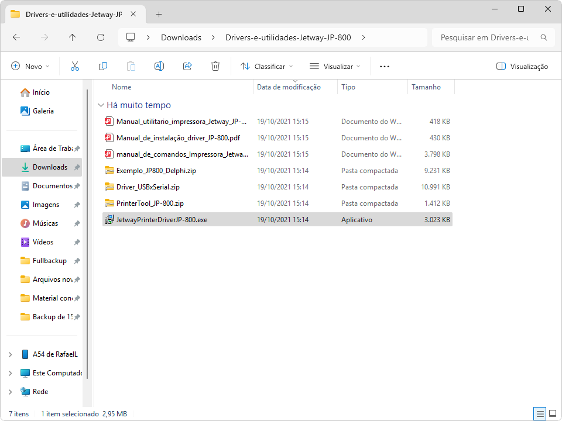Image resolution: width=562 pixels, height=421 pixels.
Task: Expand the A54 de RafaelL tree node
Action: pyautogui.click(x=11, y=354)
